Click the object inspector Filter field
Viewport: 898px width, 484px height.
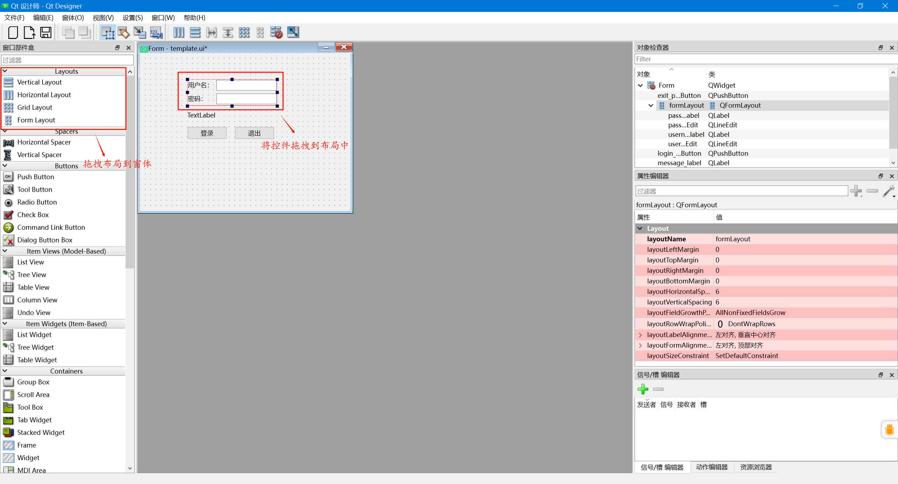pos(765,59)
